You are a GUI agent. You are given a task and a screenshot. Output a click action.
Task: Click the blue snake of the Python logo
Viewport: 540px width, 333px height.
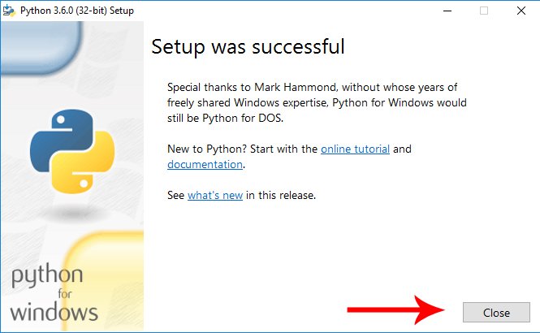click(60, 140)
